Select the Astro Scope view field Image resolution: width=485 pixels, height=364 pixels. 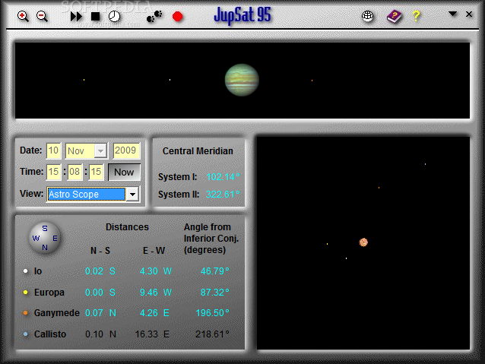(x=87, y=195)
